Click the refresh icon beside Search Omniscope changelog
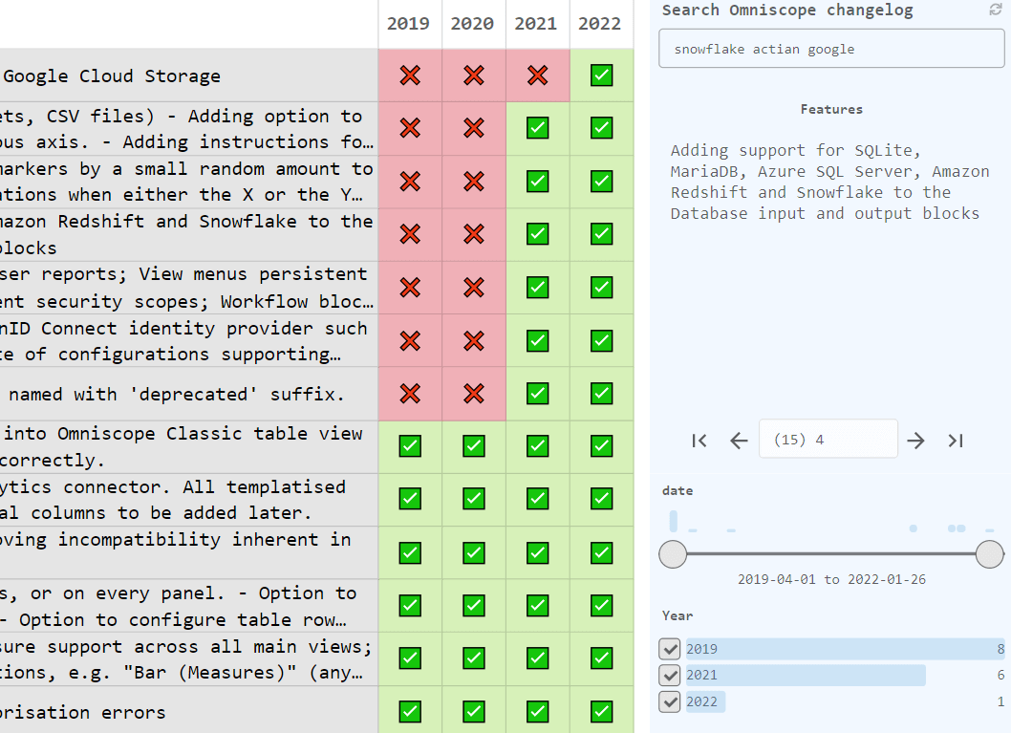The image size is (1011, 733). coord(996,10)
